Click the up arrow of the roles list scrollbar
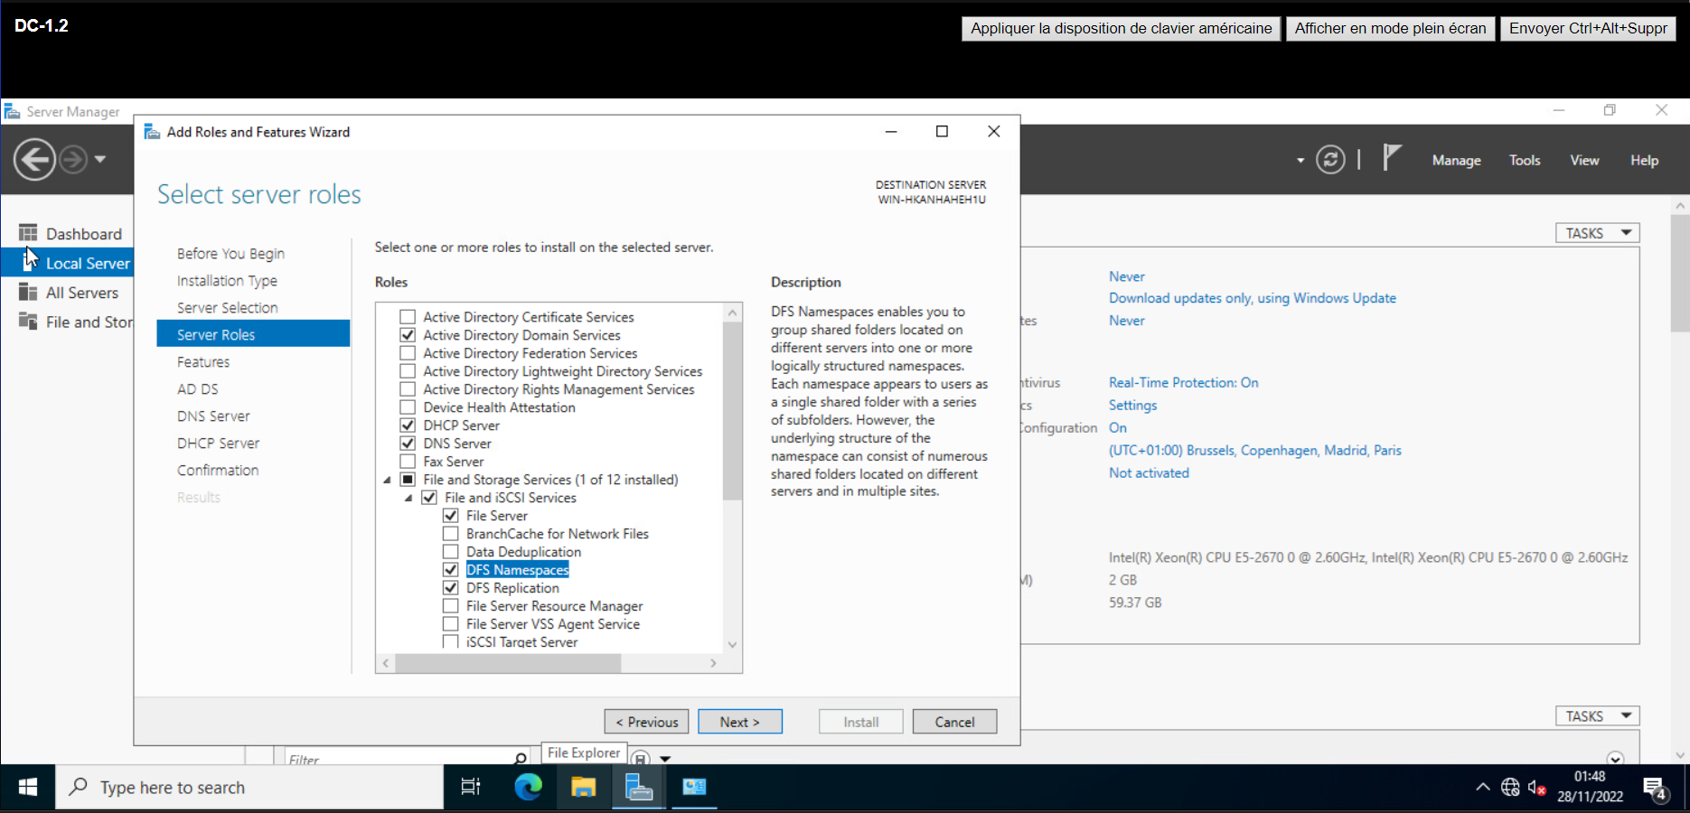 (733, 313)
